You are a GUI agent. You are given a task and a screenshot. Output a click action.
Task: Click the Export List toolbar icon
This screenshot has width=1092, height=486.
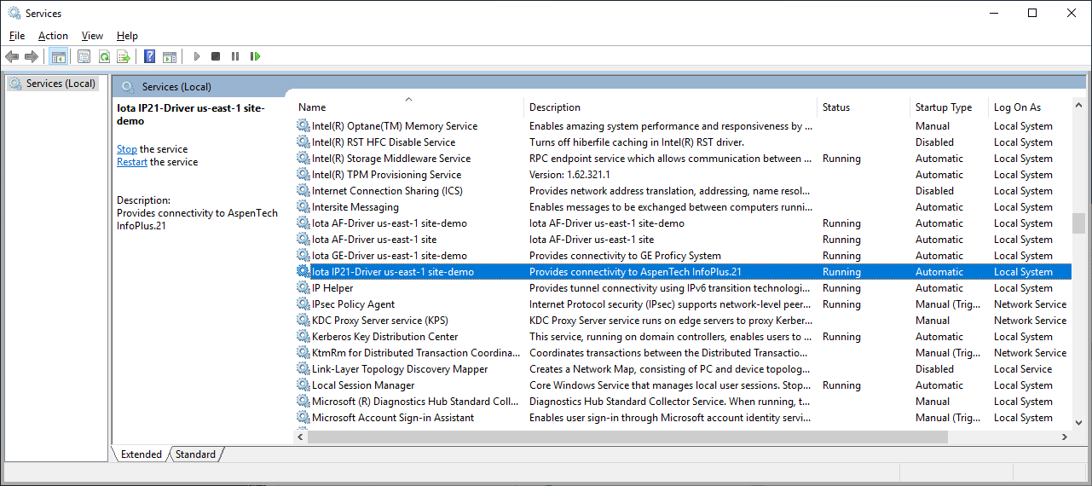click(124, 56)
